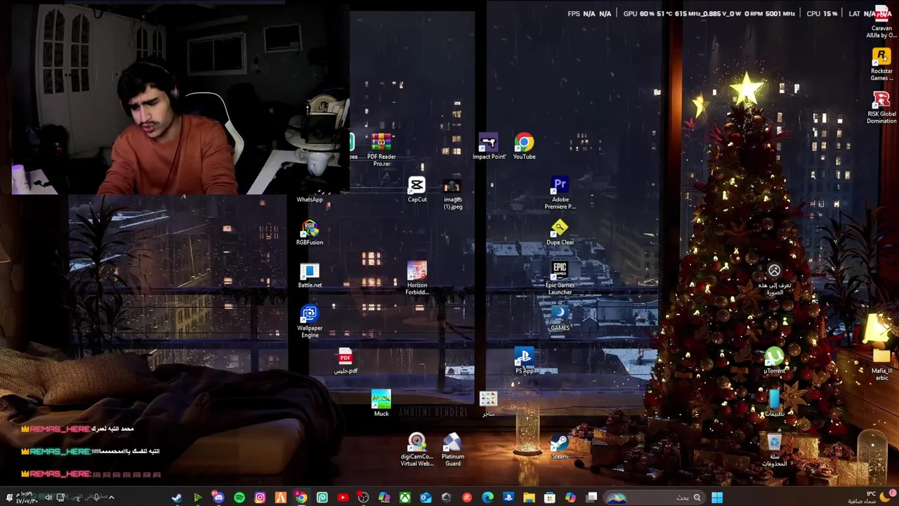Open the volume control in tray

pos(48,498)
